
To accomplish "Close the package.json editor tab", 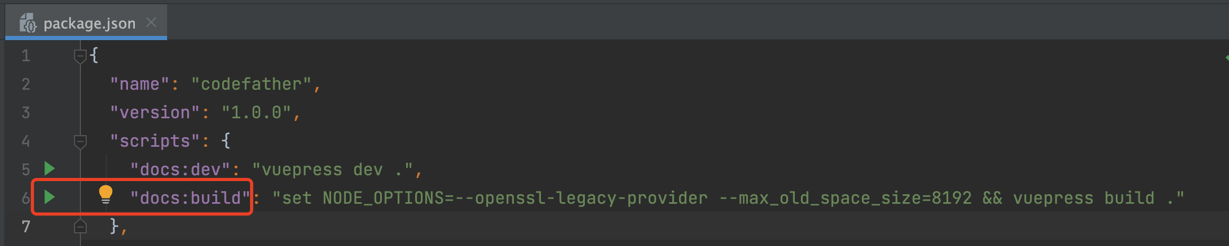I will (x=151, y=22).
